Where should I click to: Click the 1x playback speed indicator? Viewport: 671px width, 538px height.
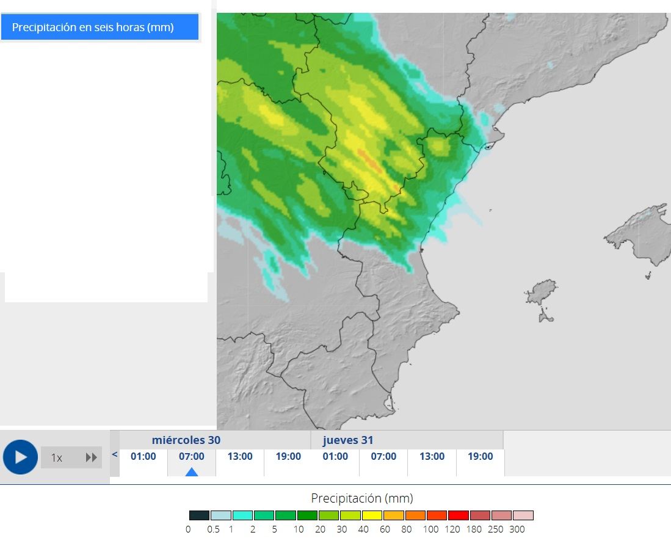coord(57,457)
